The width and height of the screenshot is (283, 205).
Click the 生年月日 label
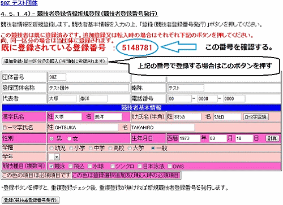(x=142, y=138)
